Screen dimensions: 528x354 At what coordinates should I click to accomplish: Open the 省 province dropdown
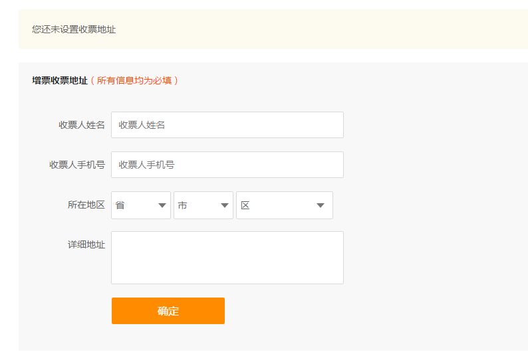141,205
